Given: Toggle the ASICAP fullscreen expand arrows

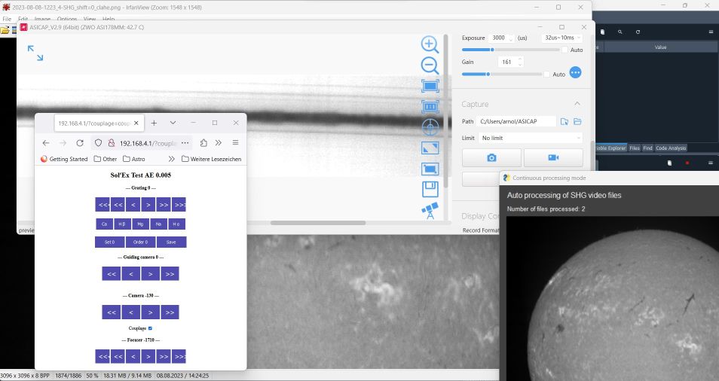Looking at the screenshot, I should coord(35,53).
